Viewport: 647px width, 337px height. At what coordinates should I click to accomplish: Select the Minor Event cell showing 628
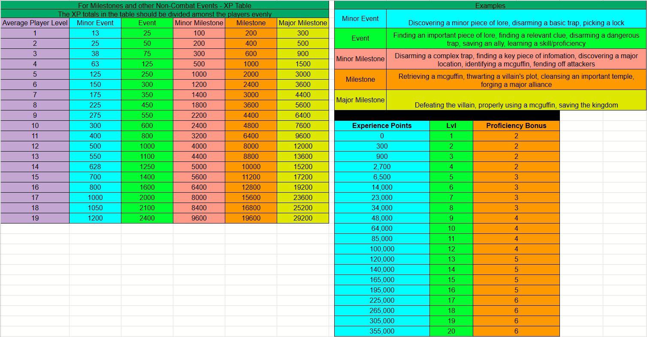tap(95, 167)
